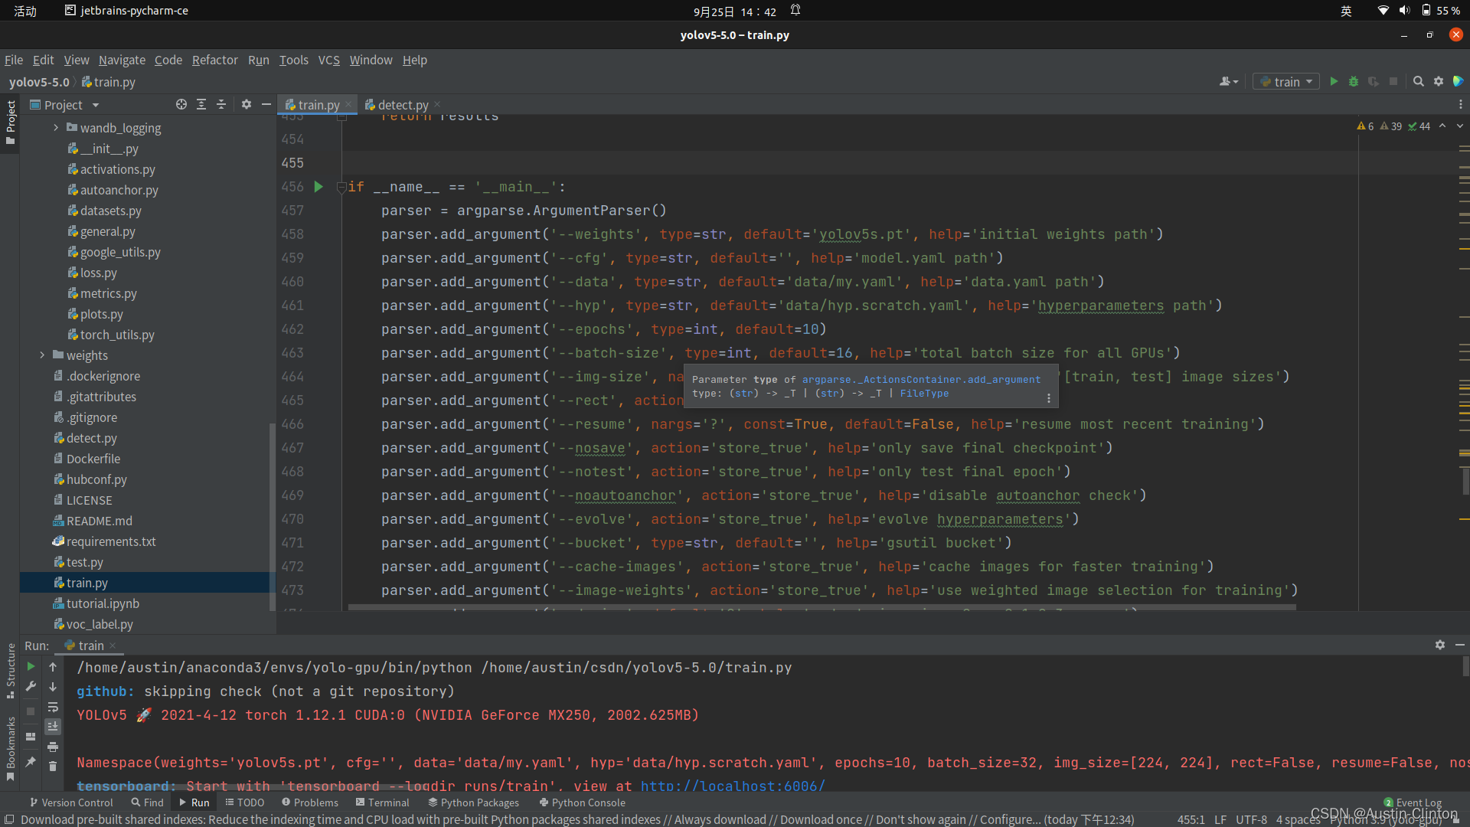This screenshot has width=1470, height=827.
Task: Stop the running process in top toolbar
Action: point(1393,82)
